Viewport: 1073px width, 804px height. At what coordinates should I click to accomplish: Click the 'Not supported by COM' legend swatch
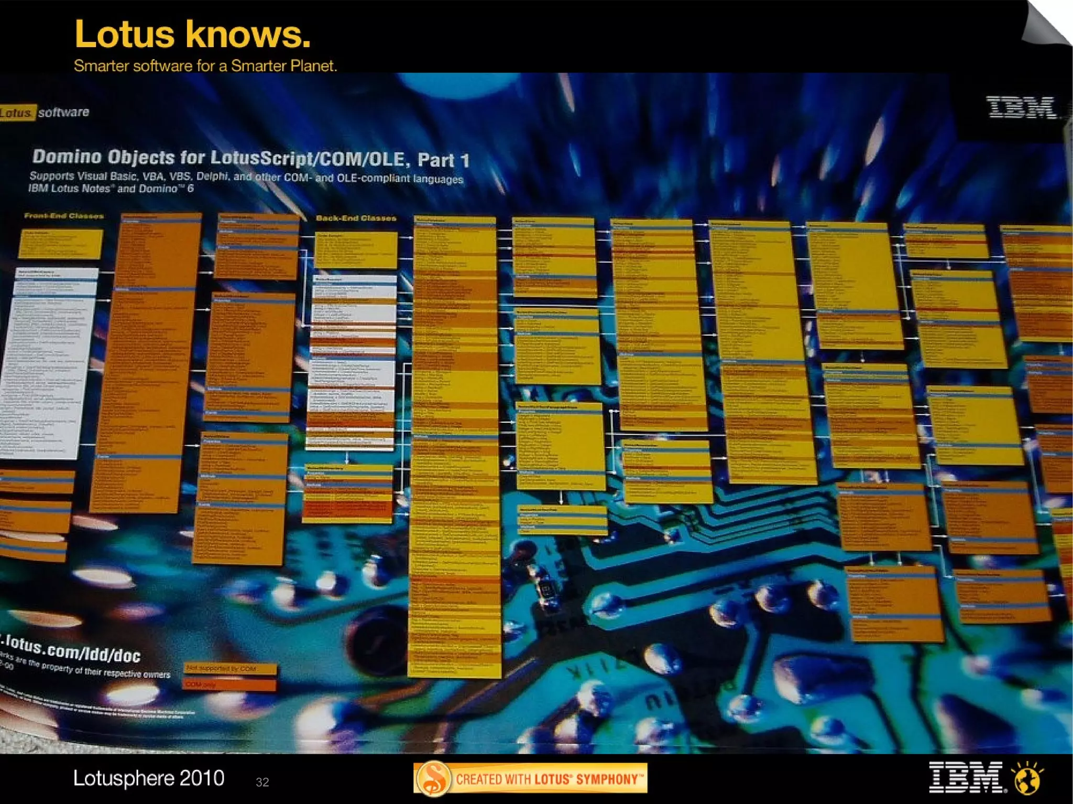[229, 669]
